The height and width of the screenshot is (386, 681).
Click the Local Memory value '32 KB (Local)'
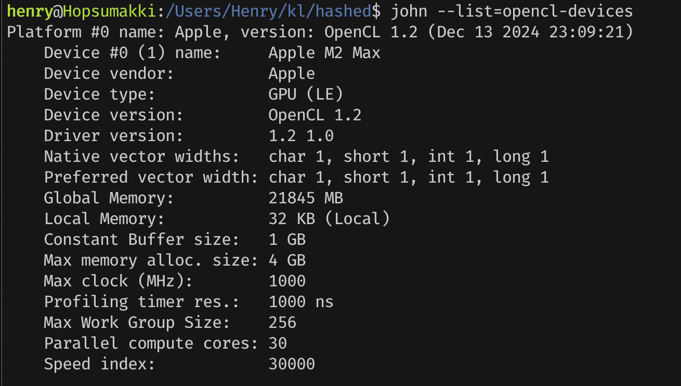coord(329,219)
